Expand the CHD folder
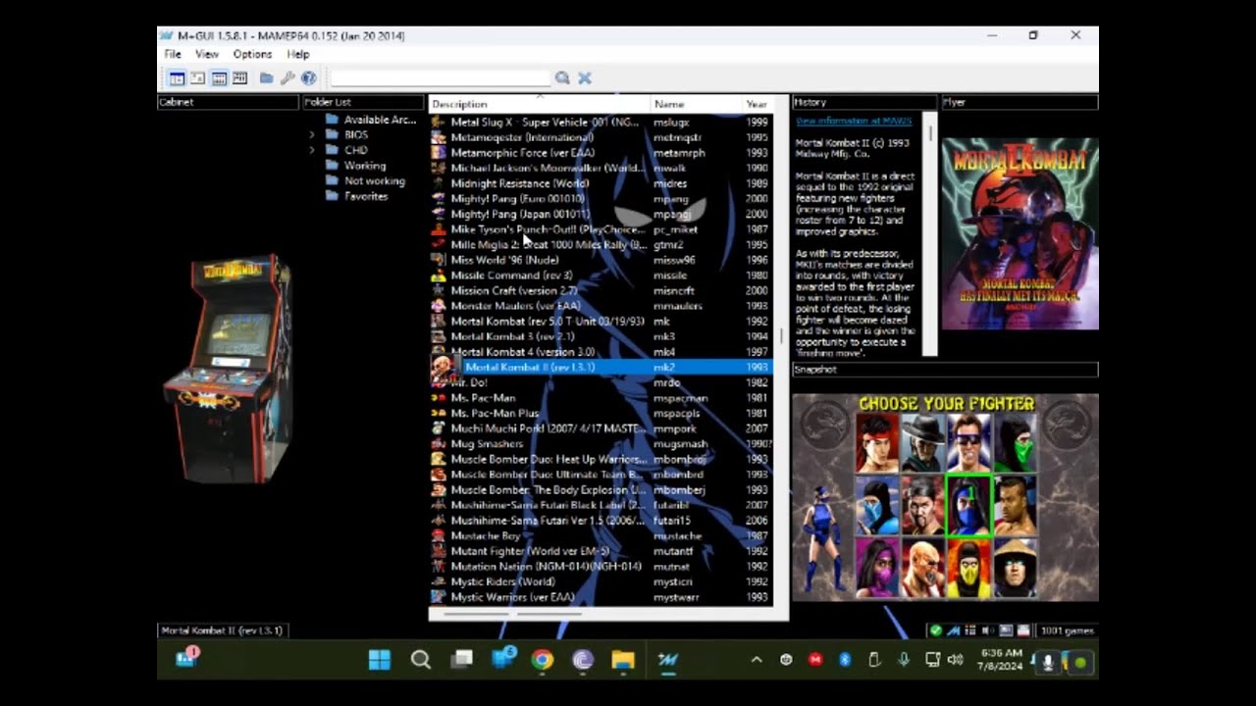The width and height of the screenshot is (1256, 706). (x=312, y=150)
